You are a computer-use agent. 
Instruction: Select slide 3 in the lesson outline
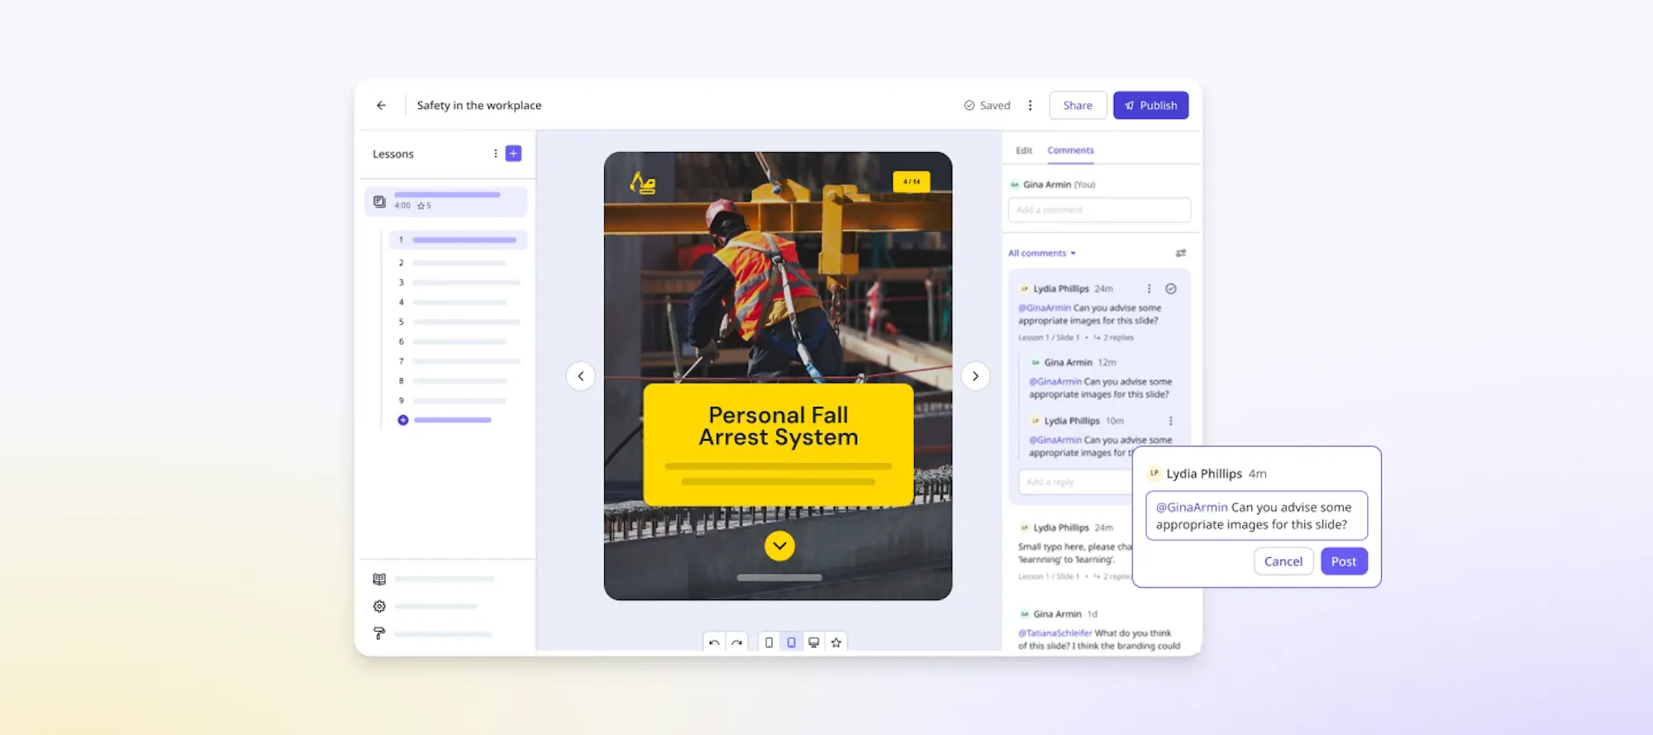tap(458, 283)
